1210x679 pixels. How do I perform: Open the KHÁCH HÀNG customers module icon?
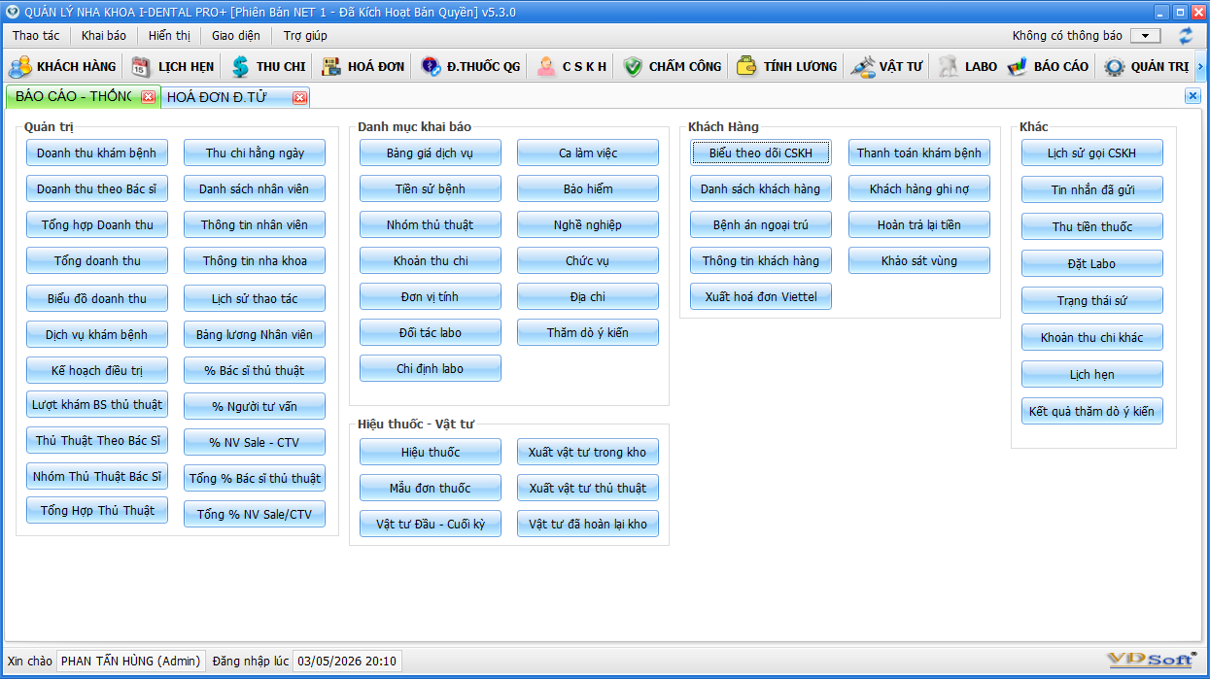tap(19, 67)
